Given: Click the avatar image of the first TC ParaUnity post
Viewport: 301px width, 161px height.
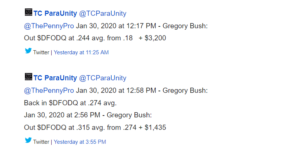Looking at the screenshot, I should point(29,12).
